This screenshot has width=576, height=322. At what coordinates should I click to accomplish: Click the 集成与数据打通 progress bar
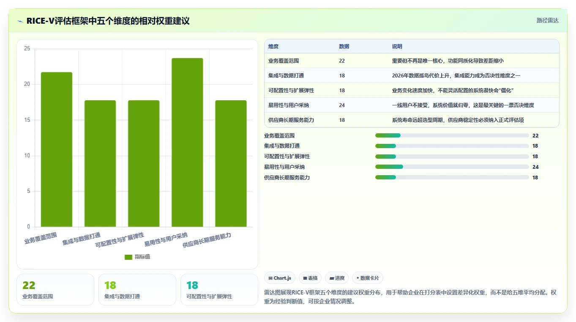(x=452, y=146)
